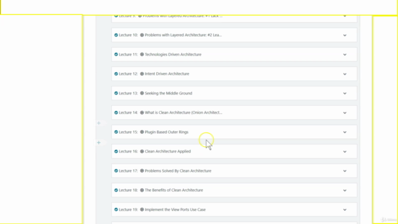The height and width of the screenshot is (224, 398).
Task: Click the 'Lecture 15:' label
Action: tap(128, 132)
